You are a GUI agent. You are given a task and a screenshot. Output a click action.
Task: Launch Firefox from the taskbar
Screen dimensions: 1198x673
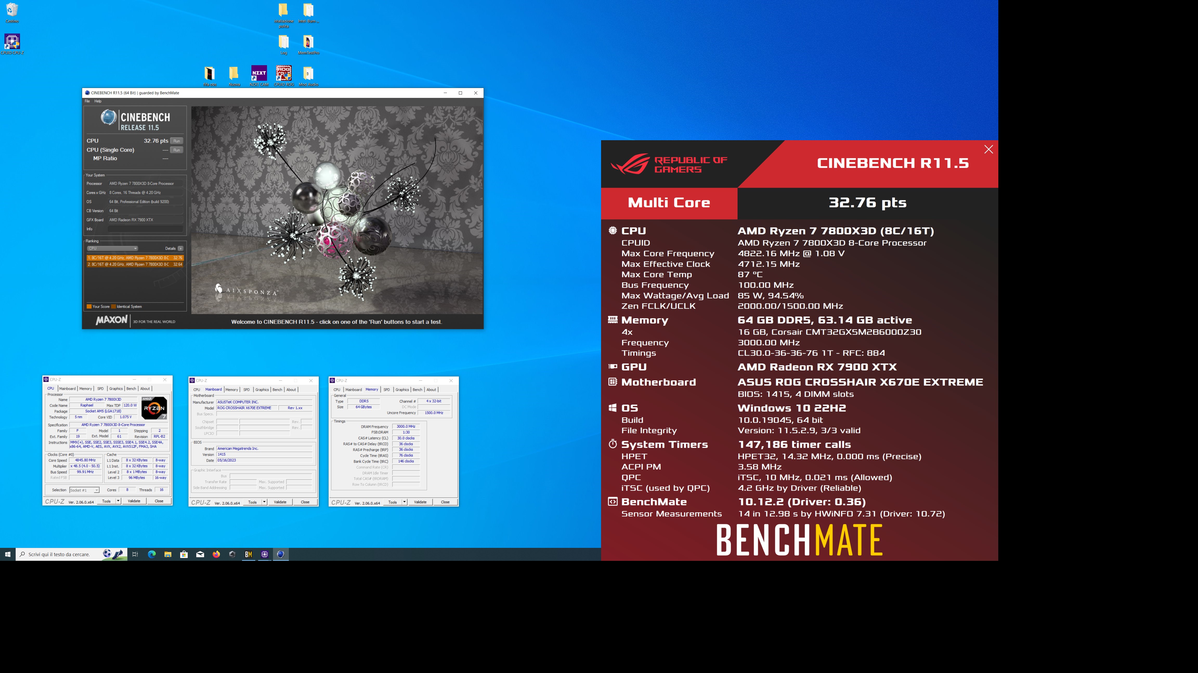[216, 554]
